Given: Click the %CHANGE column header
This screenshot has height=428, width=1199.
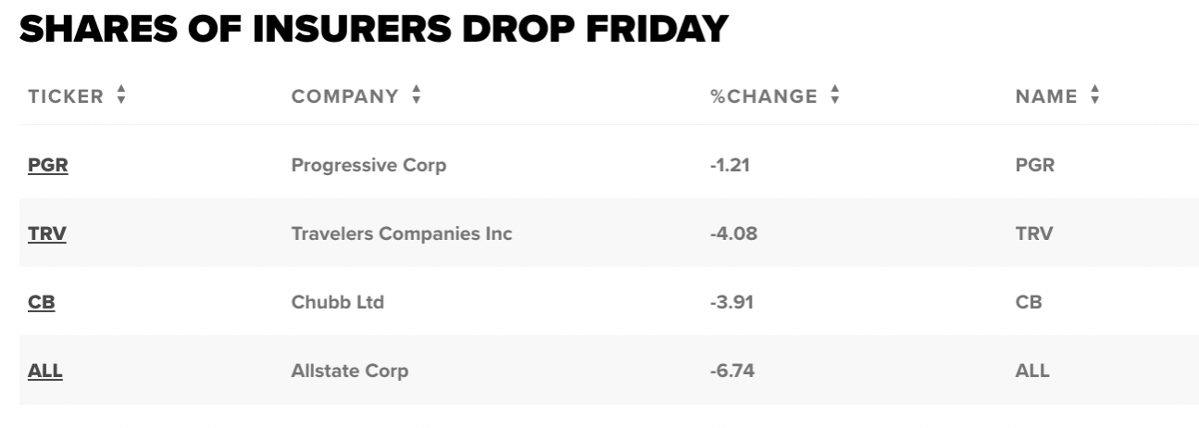Looking at the screenshot, I should [x=764, y=96].
